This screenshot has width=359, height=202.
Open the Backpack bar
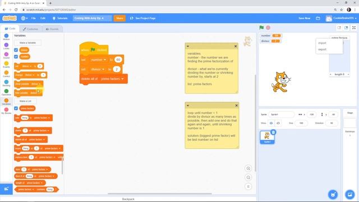point(128,199)
